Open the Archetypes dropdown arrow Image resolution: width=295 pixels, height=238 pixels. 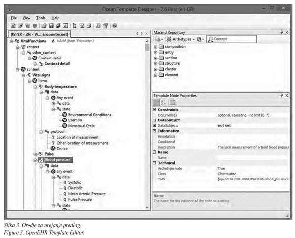(194, 39)
